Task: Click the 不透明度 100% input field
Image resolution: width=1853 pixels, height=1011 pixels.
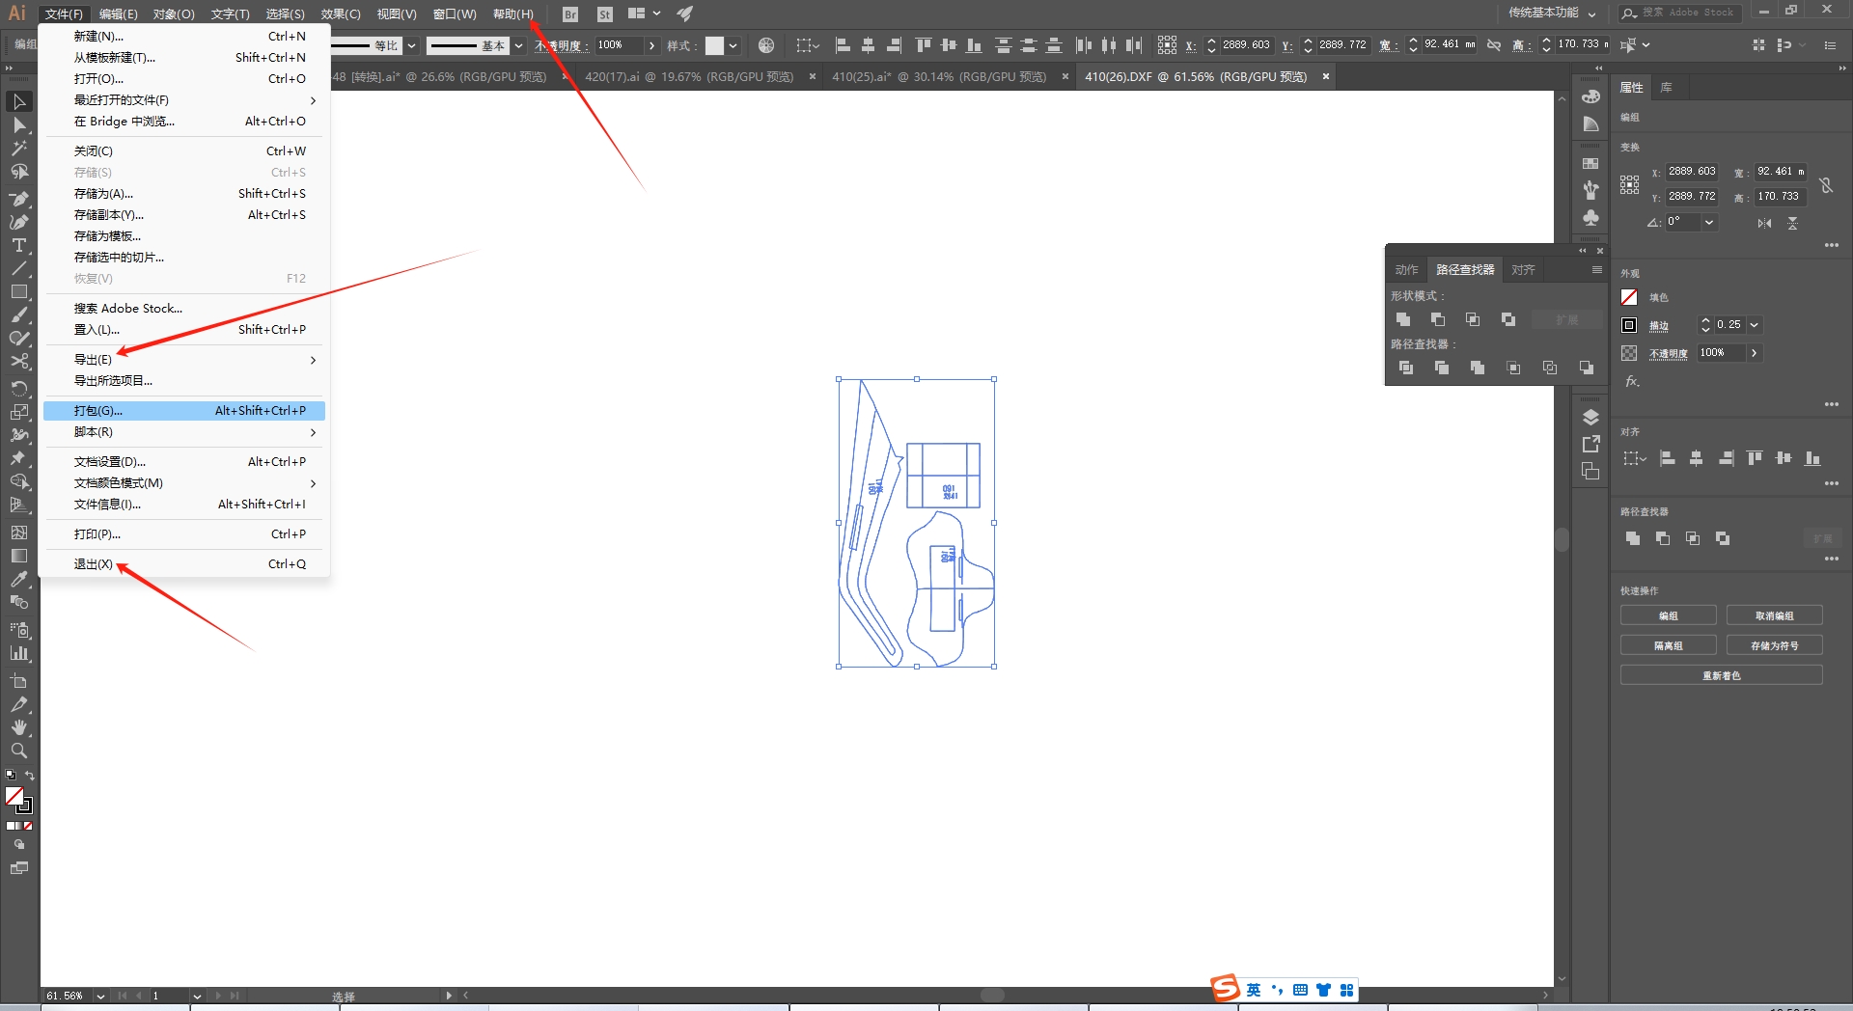Action: click(x=1721, y=353)
